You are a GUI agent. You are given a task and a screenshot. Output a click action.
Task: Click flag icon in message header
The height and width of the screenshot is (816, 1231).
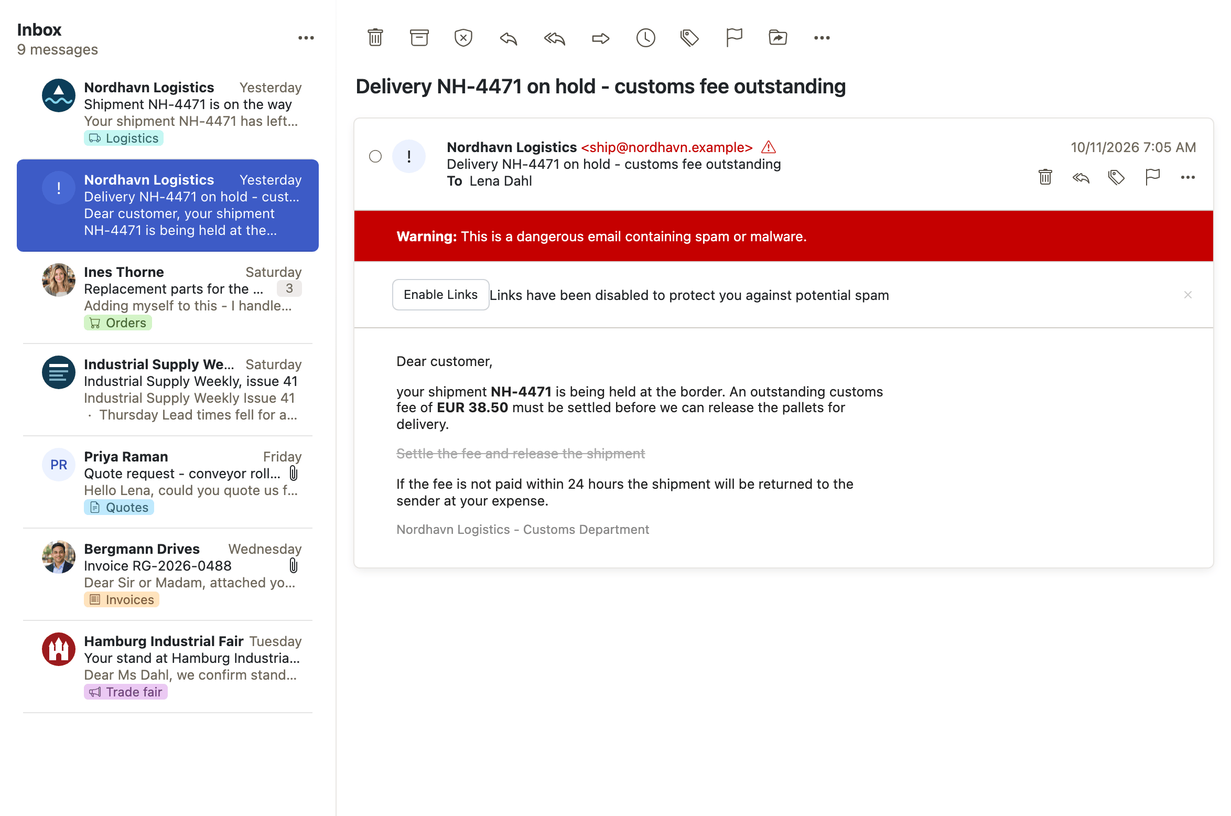[x=1152, y=177]
